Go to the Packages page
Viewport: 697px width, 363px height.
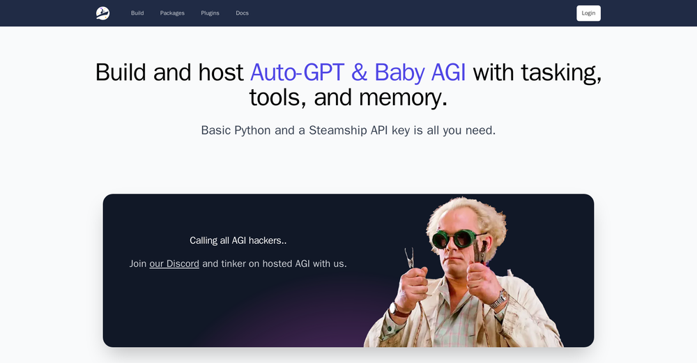[x=172, y=13]
